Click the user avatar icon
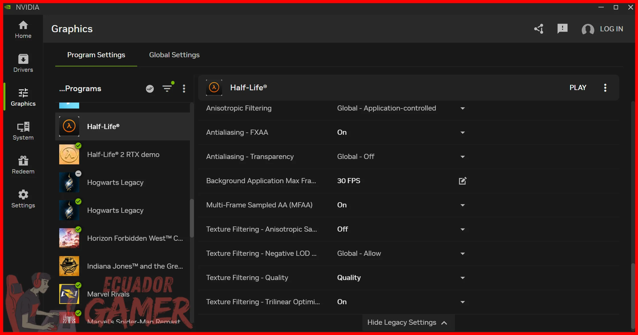This screenshot has height=335, width=638. tap(588, 29)
